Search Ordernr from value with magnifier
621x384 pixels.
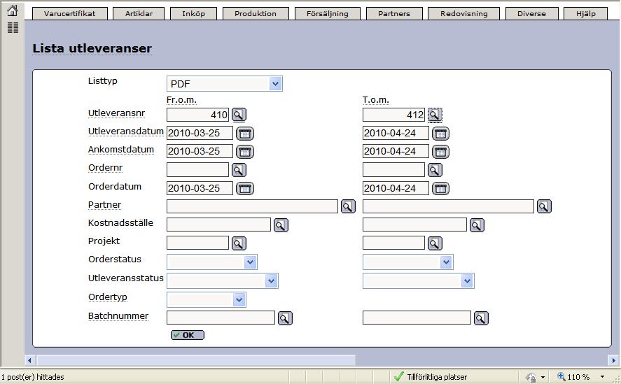(x=239, y=170)
